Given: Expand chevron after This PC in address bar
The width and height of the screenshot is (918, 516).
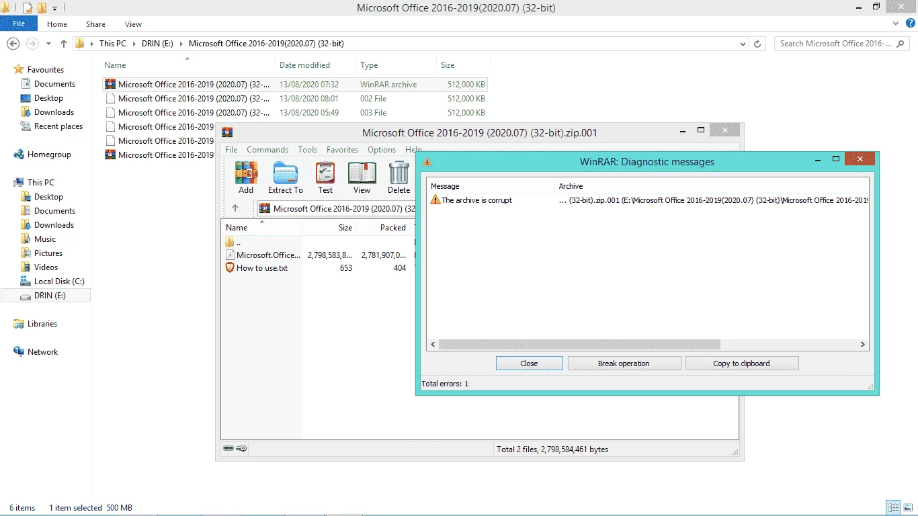Looking at the screenshot, I should (x=134, y=44).
